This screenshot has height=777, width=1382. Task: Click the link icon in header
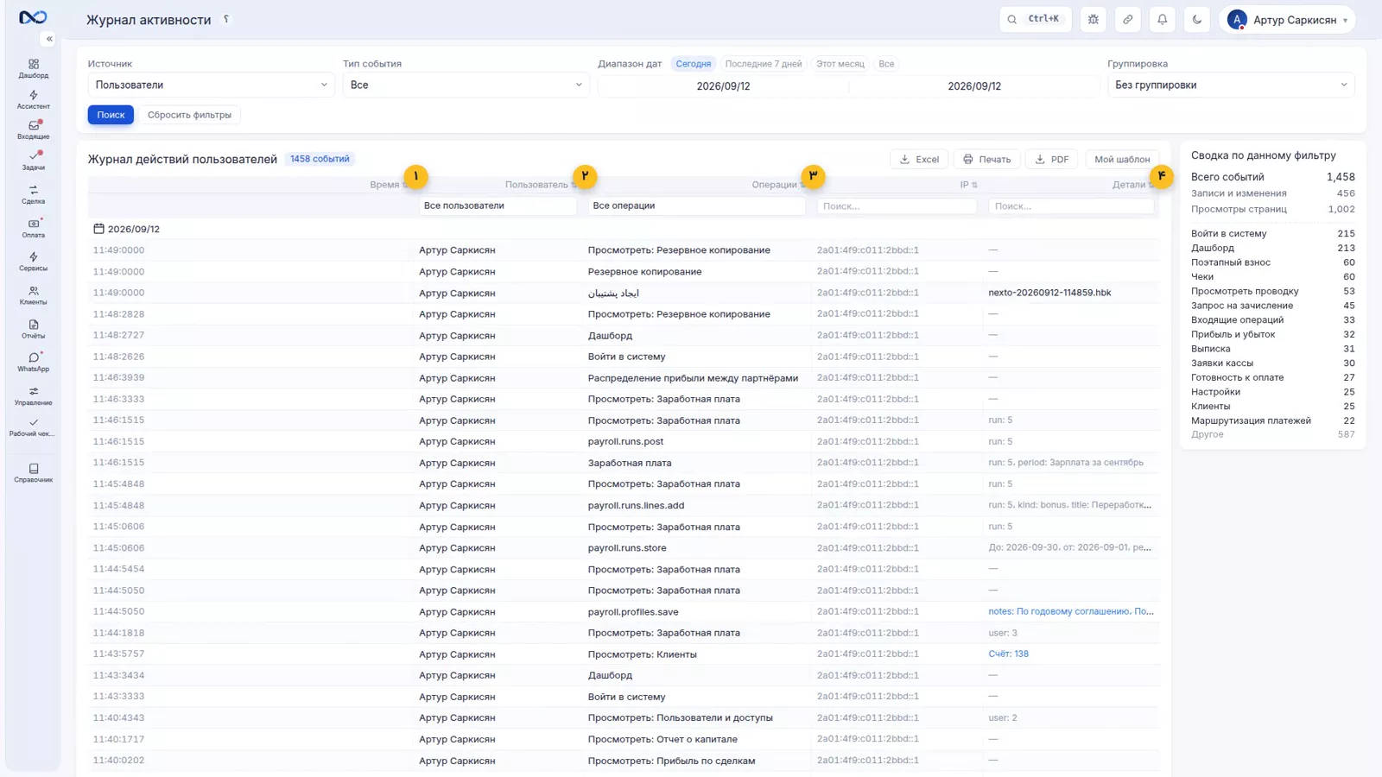coord(1128,19)
